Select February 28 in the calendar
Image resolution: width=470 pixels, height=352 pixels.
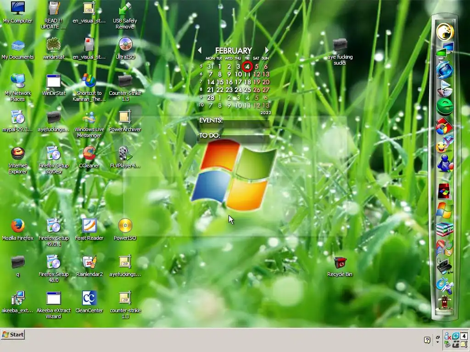click(x=211, y=97)
